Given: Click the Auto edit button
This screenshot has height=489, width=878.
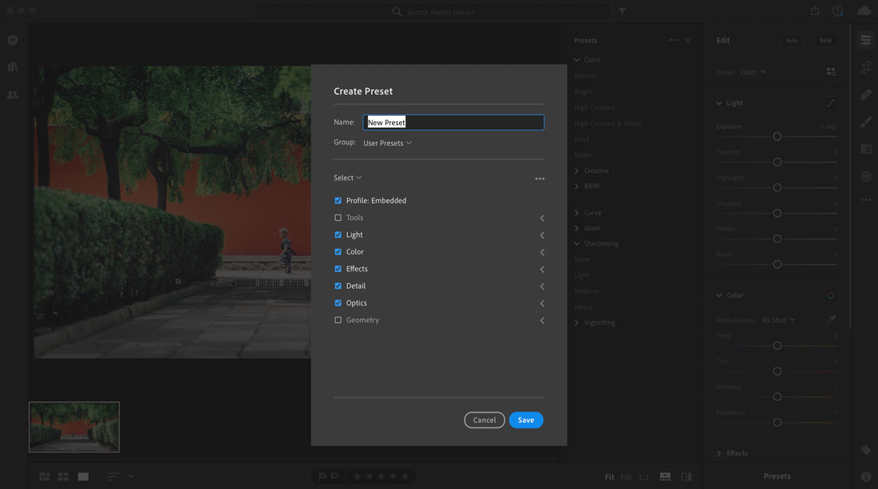Looking at the screenshot, I should pos(792,40).
